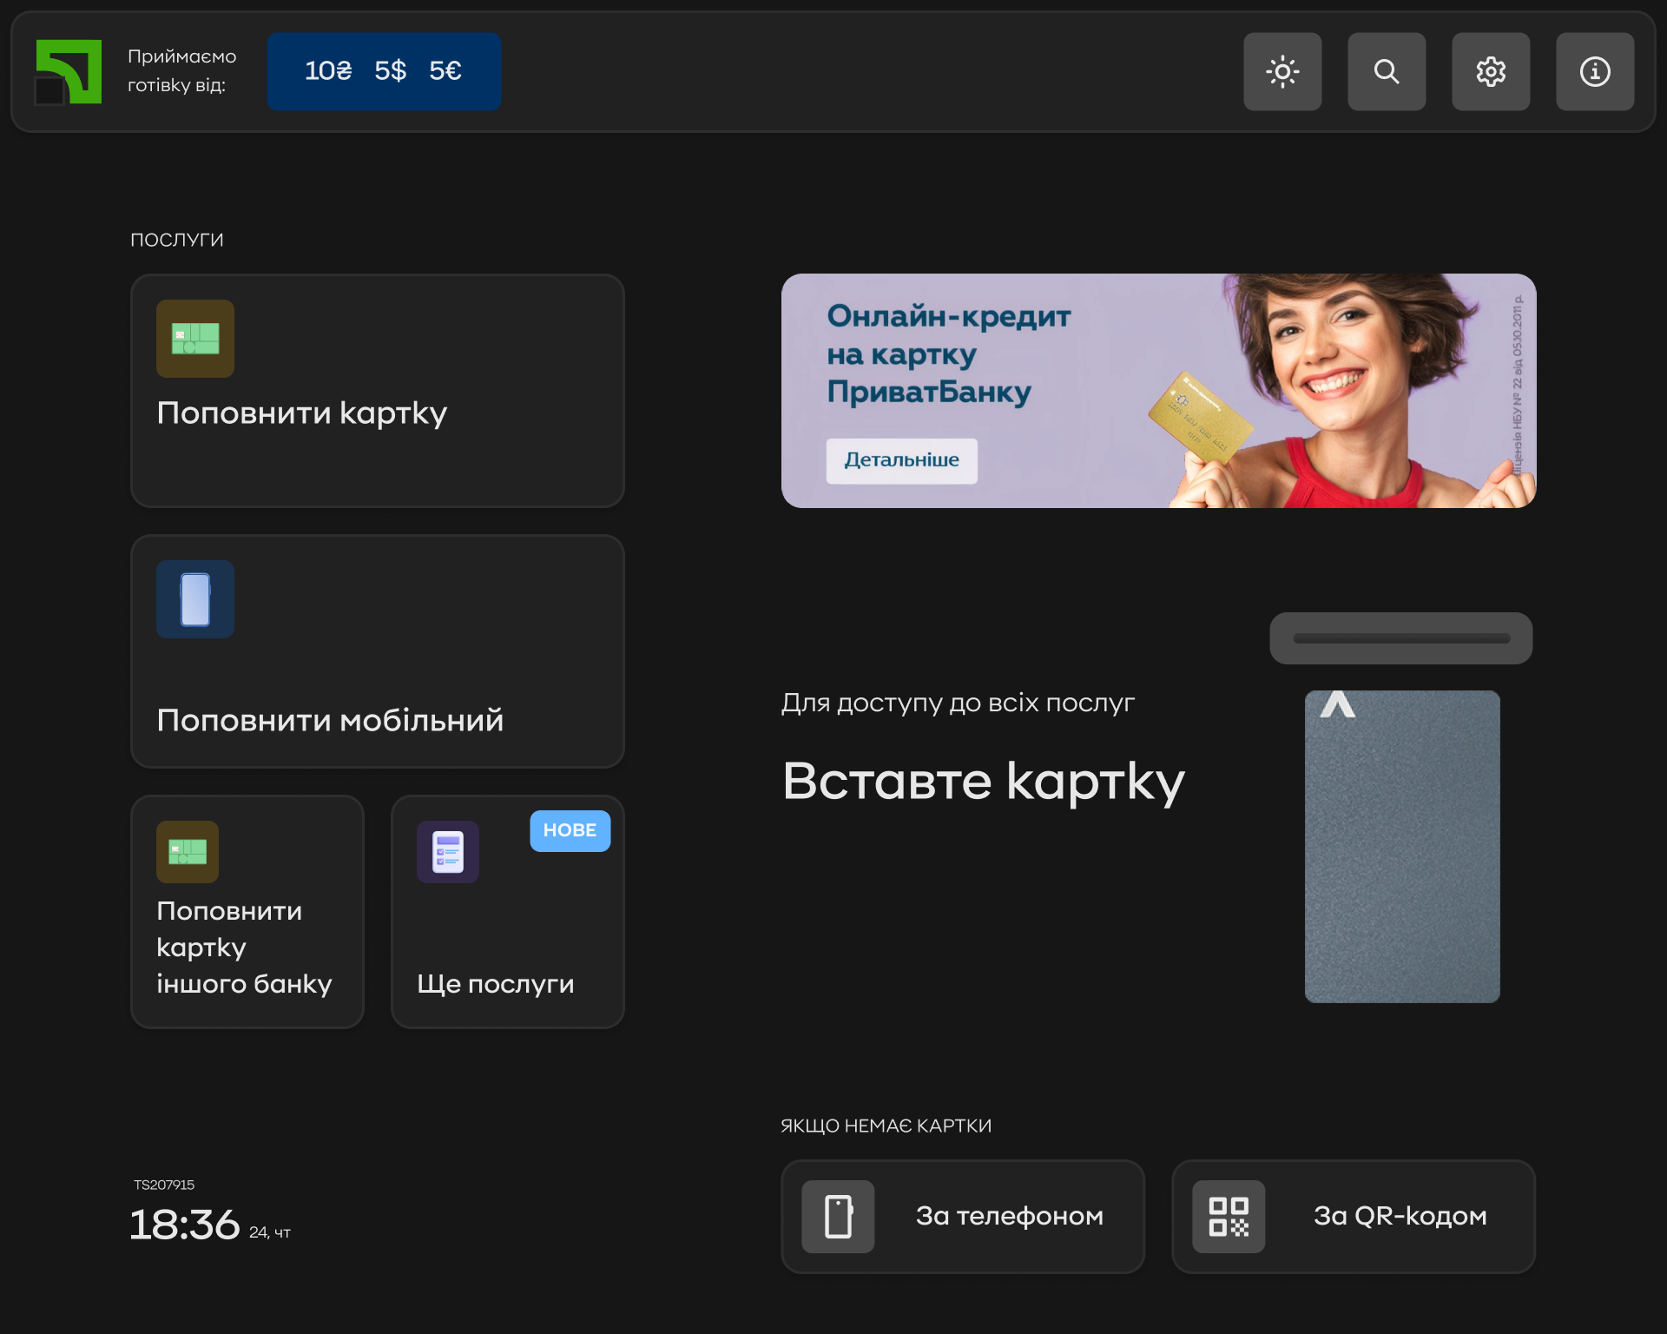Select the minimum cash amounts badge
1667x1334 pixels.
click(x=384, y=71)
